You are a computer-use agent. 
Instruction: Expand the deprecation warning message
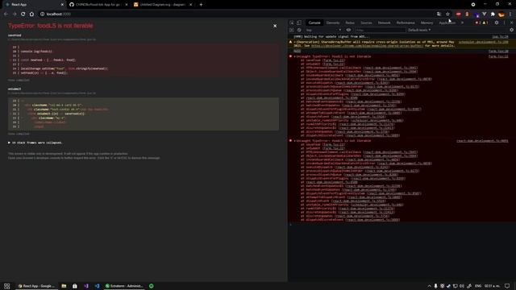(294, 42)
